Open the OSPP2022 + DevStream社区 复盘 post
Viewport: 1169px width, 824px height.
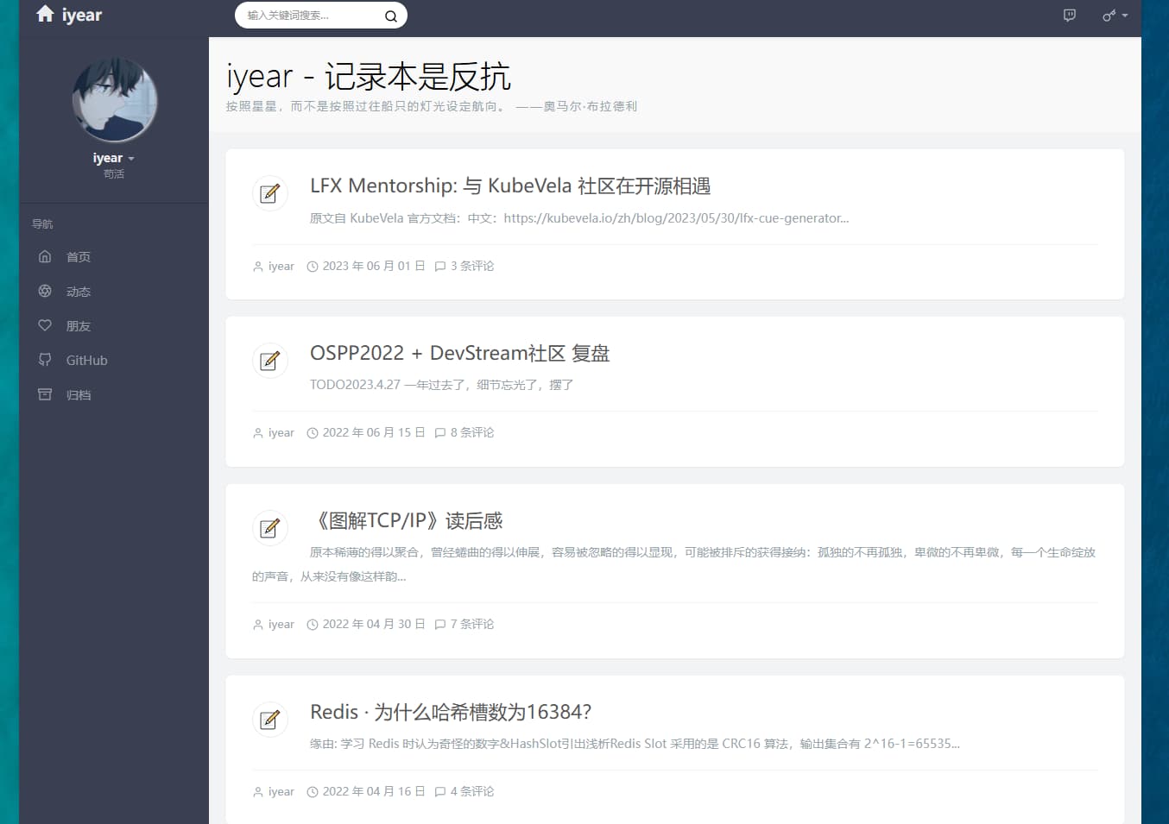point(459,353)
